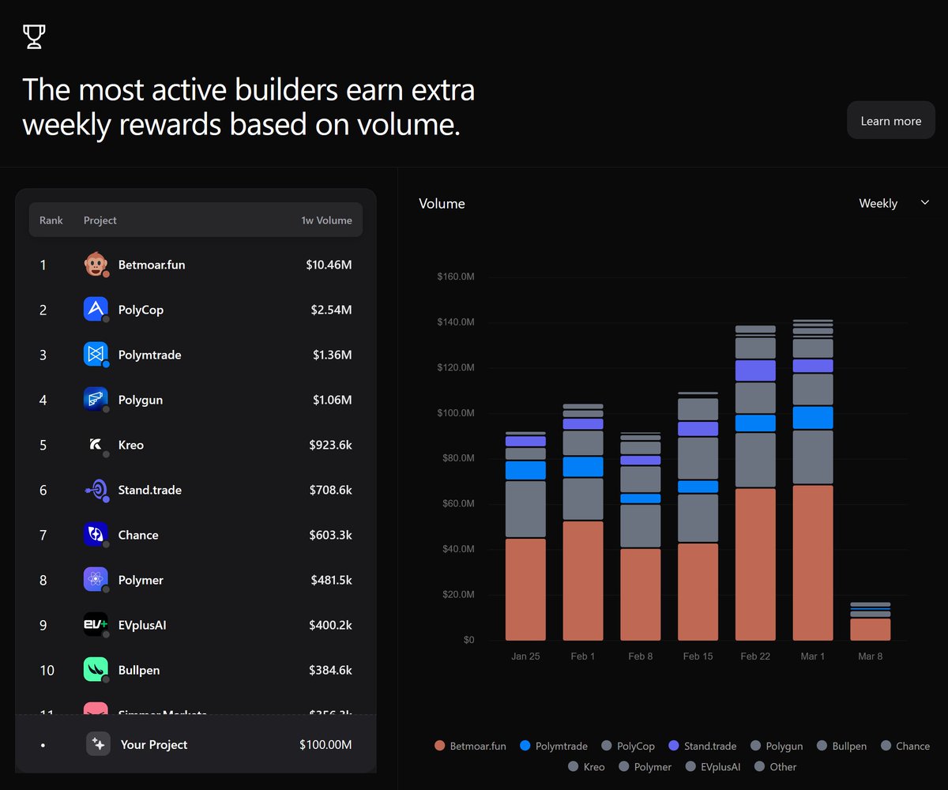Toggle the Other series in the legend
Screen dimensions: 948x790
[x=775, y=766]
